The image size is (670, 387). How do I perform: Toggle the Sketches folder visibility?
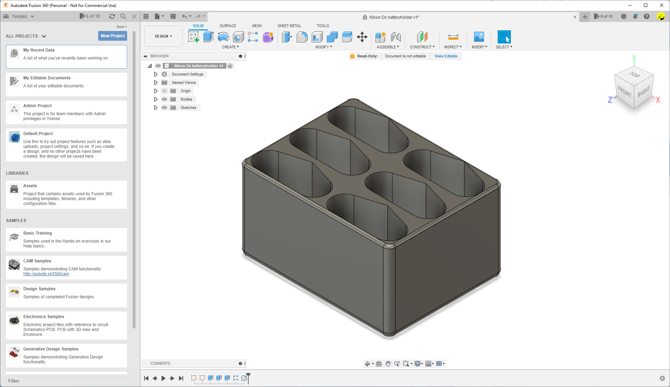[164, 108]
